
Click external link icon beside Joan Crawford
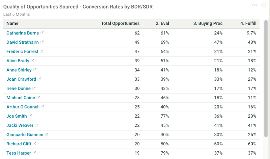point(39,79)
